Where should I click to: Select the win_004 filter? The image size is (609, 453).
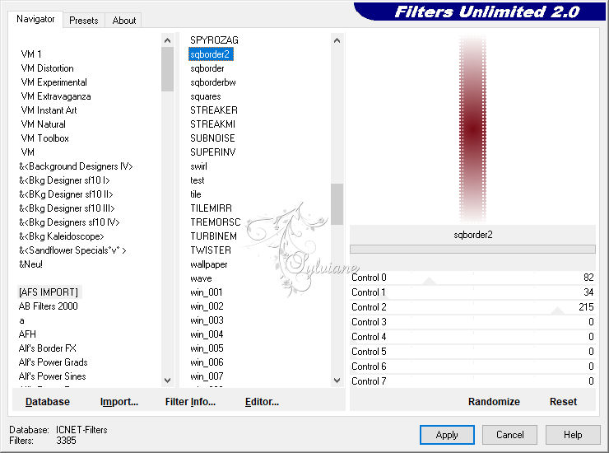tap(207, 334)
